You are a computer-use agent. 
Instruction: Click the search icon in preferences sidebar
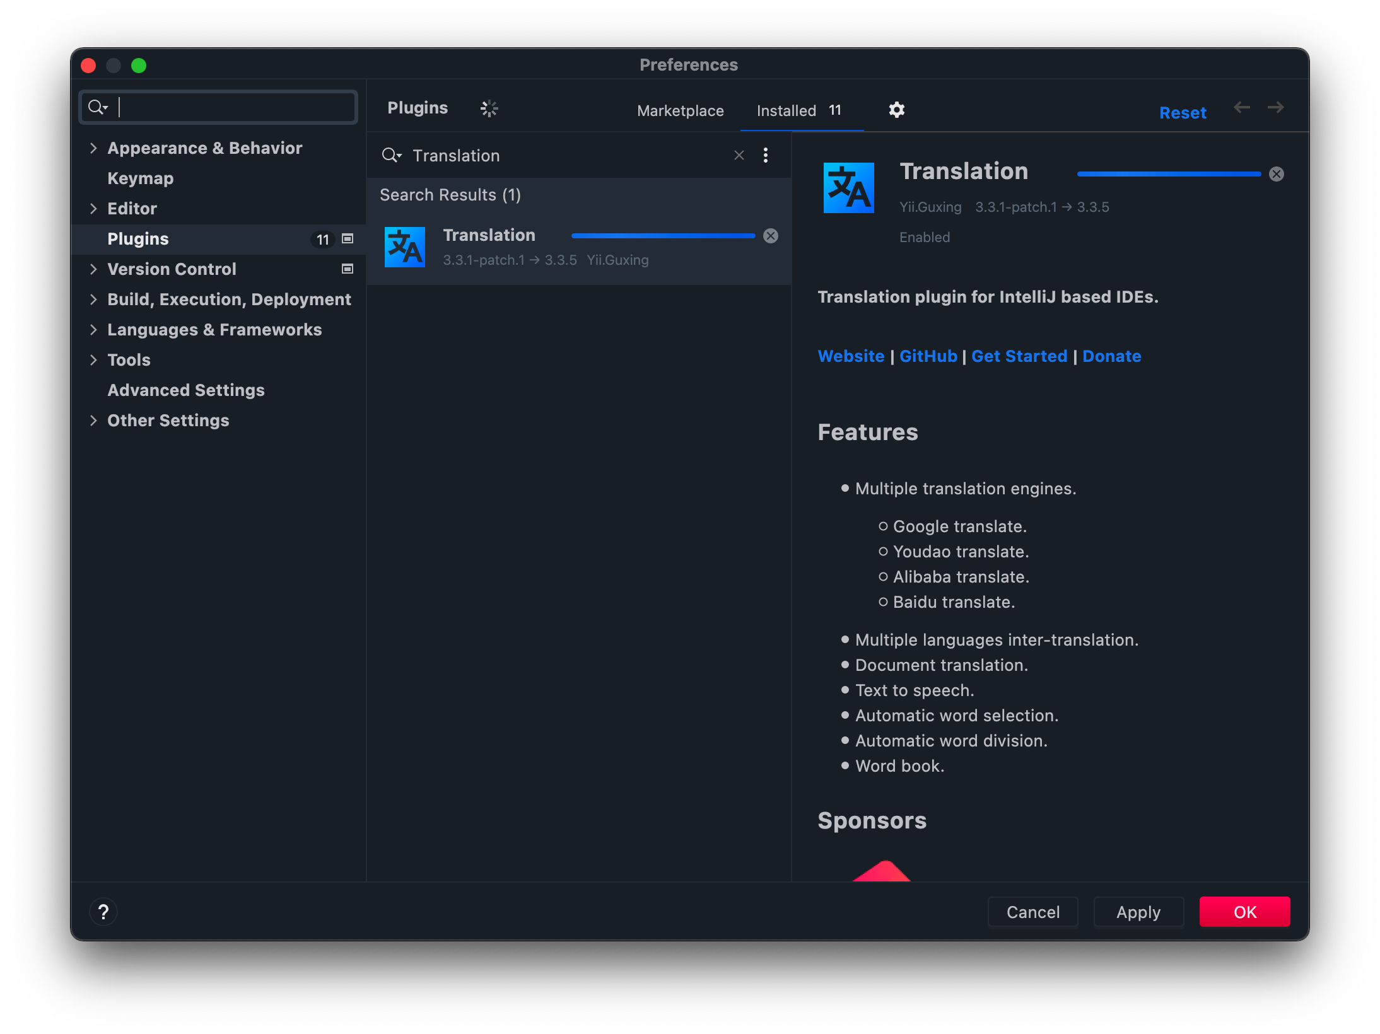[98, 107]
